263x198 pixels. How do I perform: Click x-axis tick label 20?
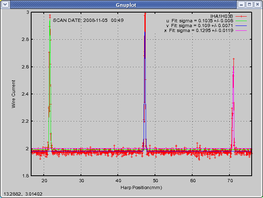point(44,181)
